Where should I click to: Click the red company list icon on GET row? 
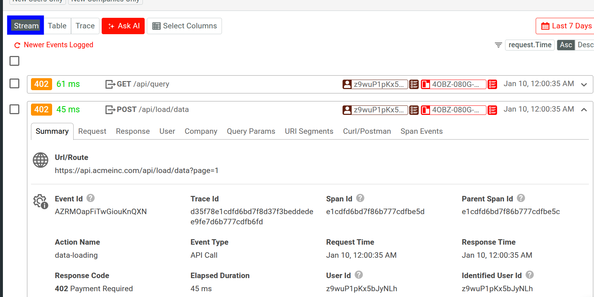pos(492,84)
